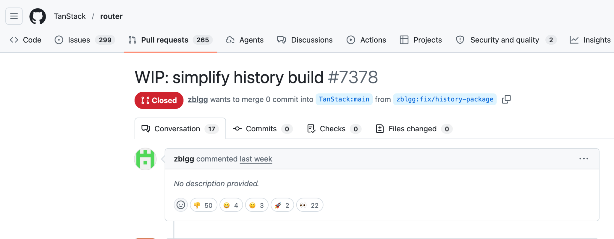614x239 pixels.
Task: Toggle the confused reaction with 3
Action: tap(257, 205)
